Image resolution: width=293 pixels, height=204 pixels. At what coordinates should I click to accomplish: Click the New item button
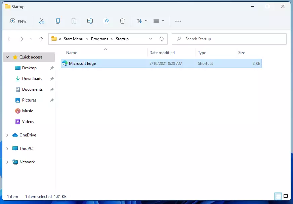18,21
